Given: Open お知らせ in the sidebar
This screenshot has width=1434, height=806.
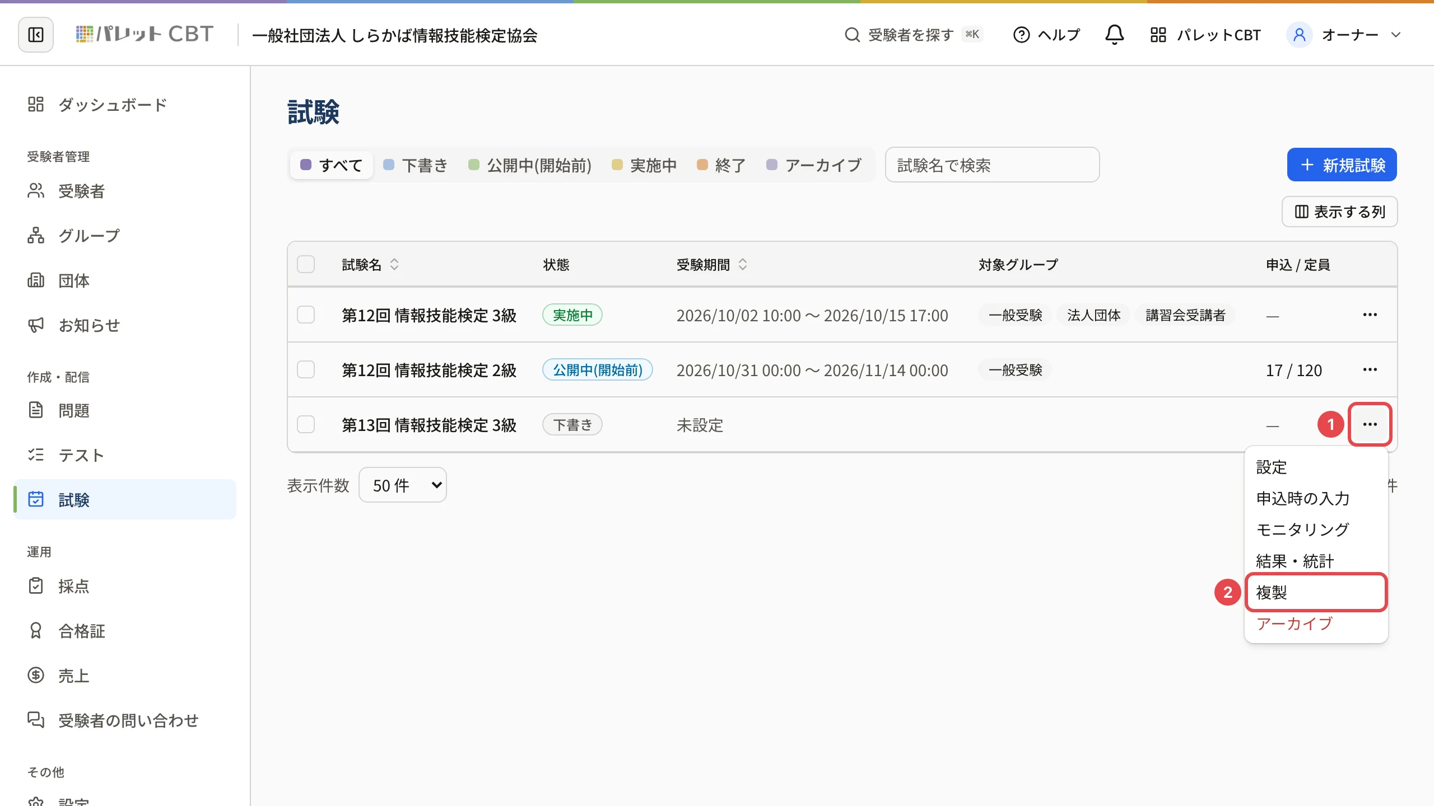Looking at the screenshot, I should 125,325.
